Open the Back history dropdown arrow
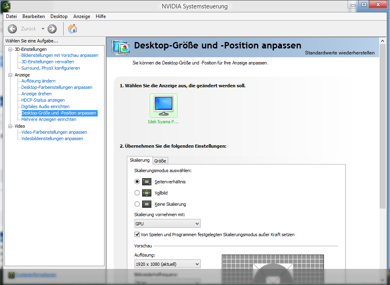Viewport: 390px width, 285px height. tap(43, 29)
